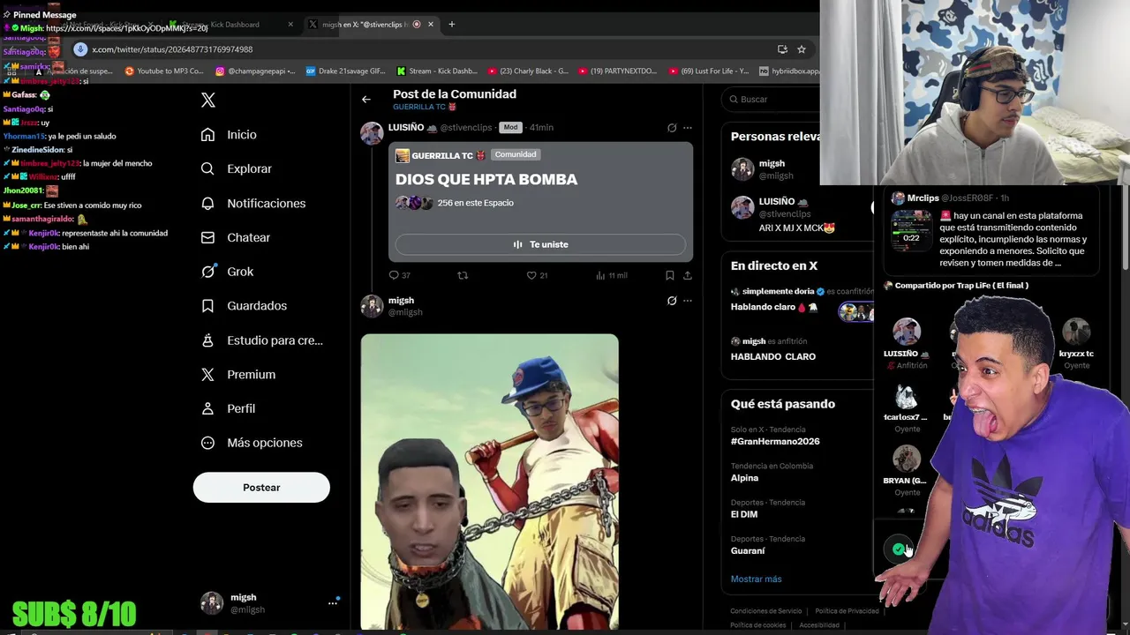Click green check icon in Space panel
Image resolution: width=1130 pixels, height=635 pixels.
[x=898, y=549]
